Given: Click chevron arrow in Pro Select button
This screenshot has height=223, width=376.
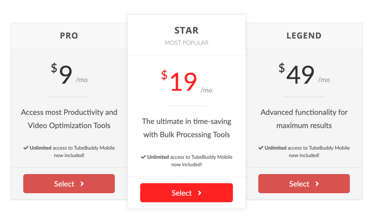Looking at the screenshot, I should click(x=82, y=183).
